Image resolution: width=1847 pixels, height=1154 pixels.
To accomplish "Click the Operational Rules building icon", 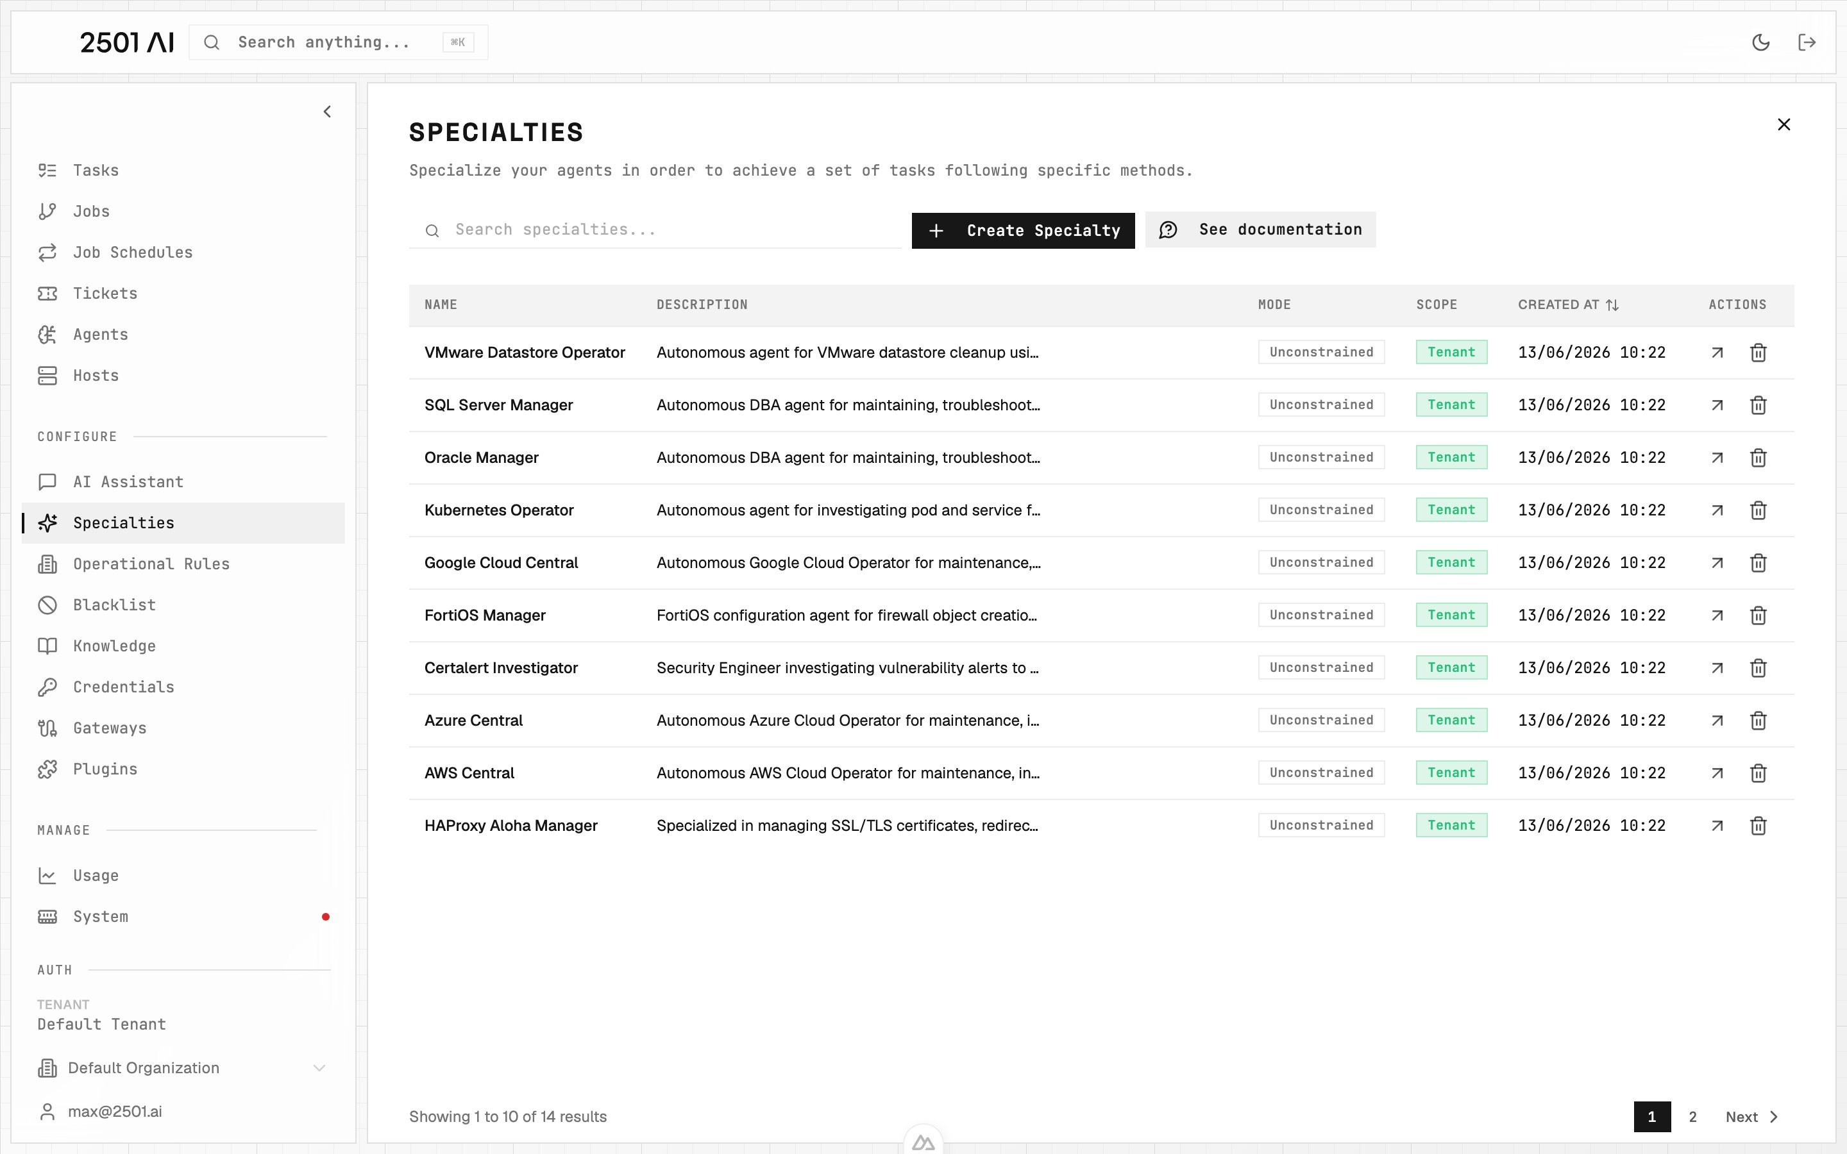I will (47, 564).
